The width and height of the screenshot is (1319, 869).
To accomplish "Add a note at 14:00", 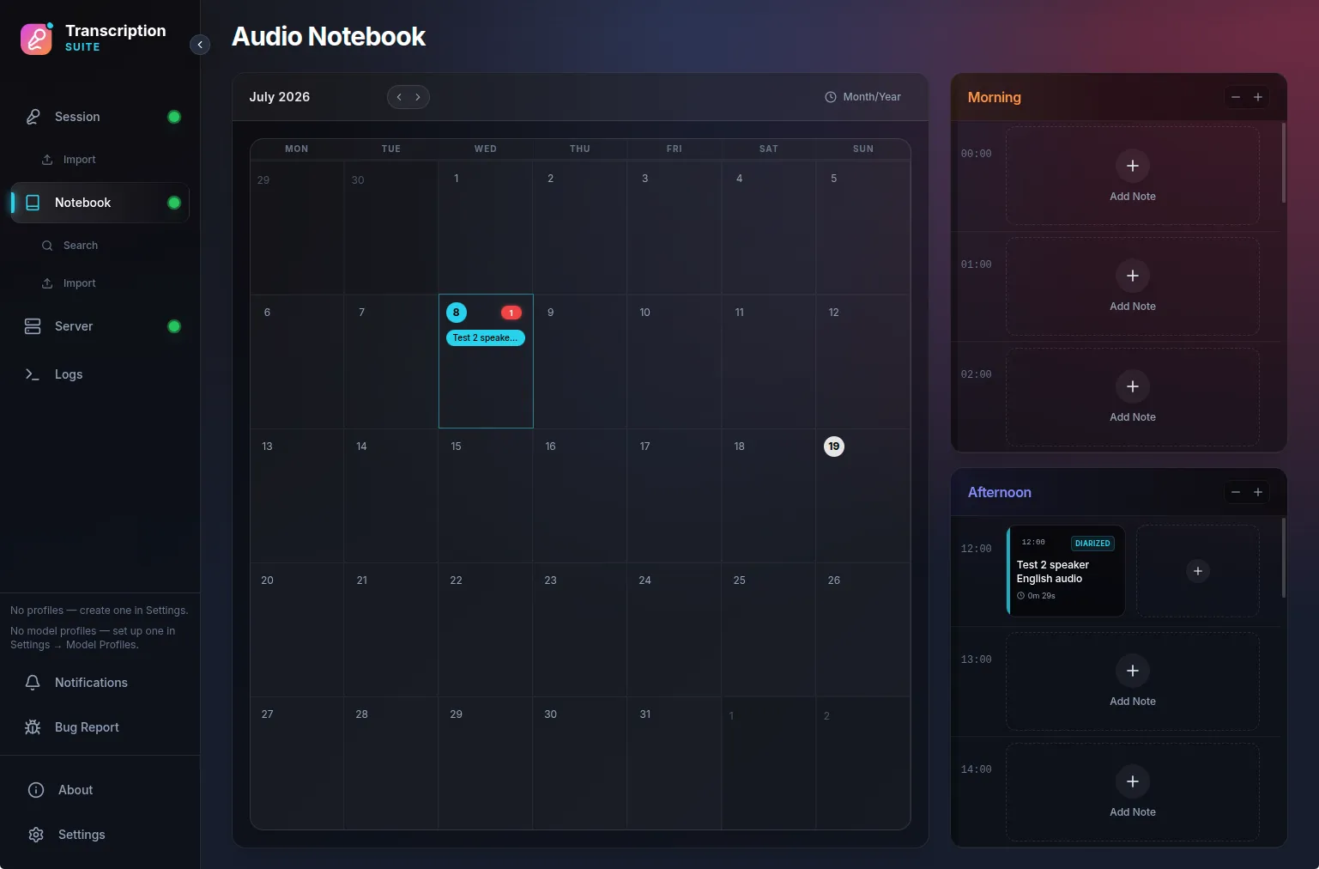I will [1133, 792].
